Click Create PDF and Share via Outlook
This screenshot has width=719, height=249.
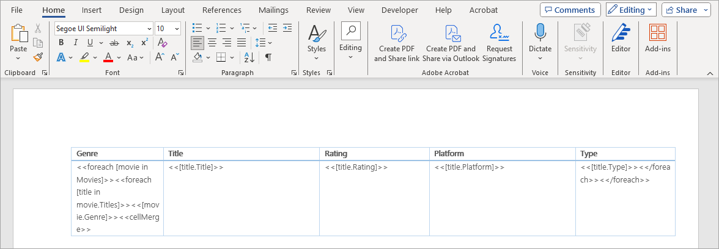[451, 43]
